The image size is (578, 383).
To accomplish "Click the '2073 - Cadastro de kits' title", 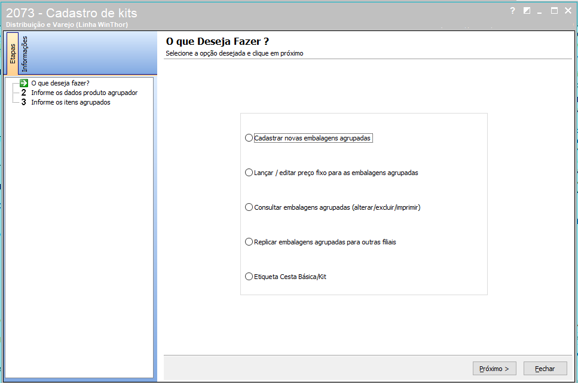I will click(72, 13).
